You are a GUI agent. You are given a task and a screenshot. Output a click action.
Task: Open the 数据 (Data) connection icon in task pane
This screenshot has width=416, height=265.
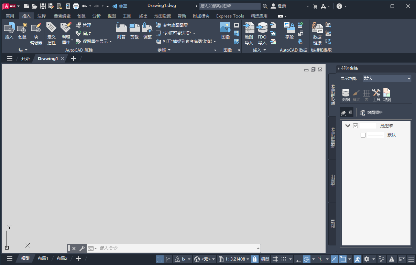(x=346, y=93)
